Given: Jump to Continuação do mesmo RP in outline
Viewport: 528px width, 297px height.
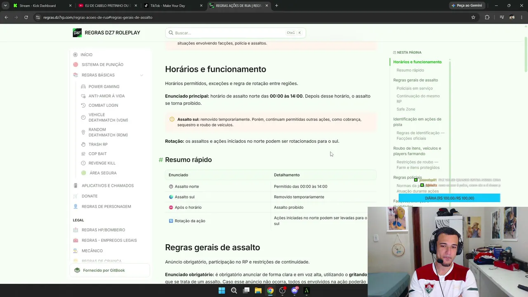Looking at the screenshot, I should click(x=418, y=99).
